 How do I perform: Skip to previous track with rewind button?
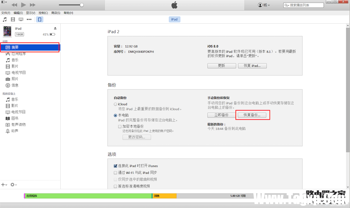tap(14, 5)
